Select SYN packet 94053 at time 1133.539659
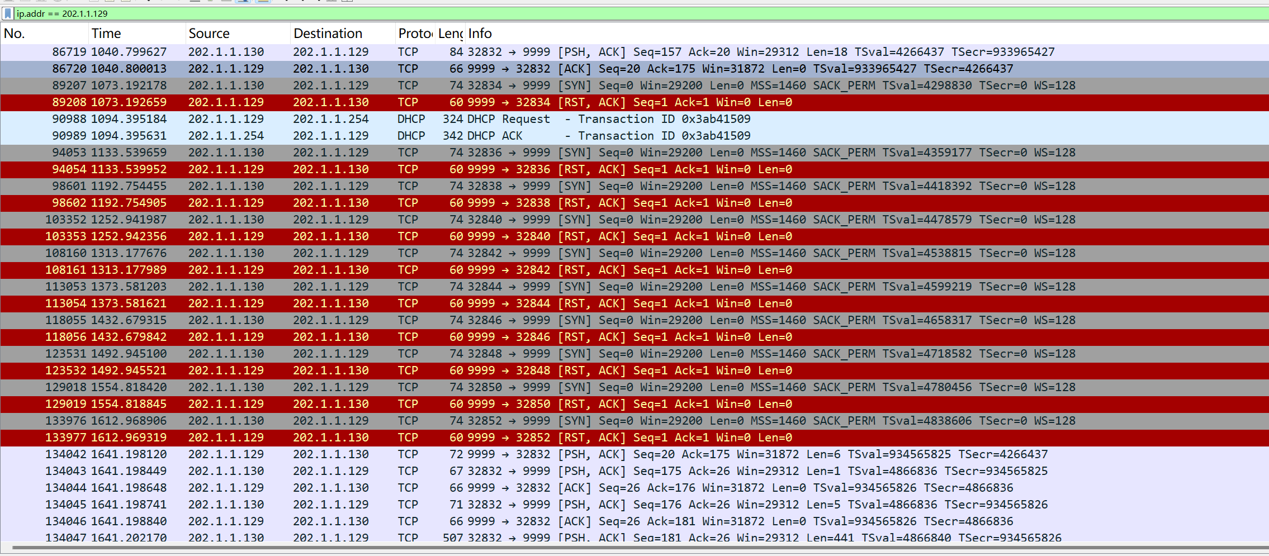Screen dimensions: 1269x556 tap(634, 153)
